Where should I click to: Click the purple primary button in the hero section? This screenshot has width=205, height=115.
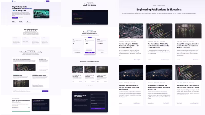coord(15,18)
